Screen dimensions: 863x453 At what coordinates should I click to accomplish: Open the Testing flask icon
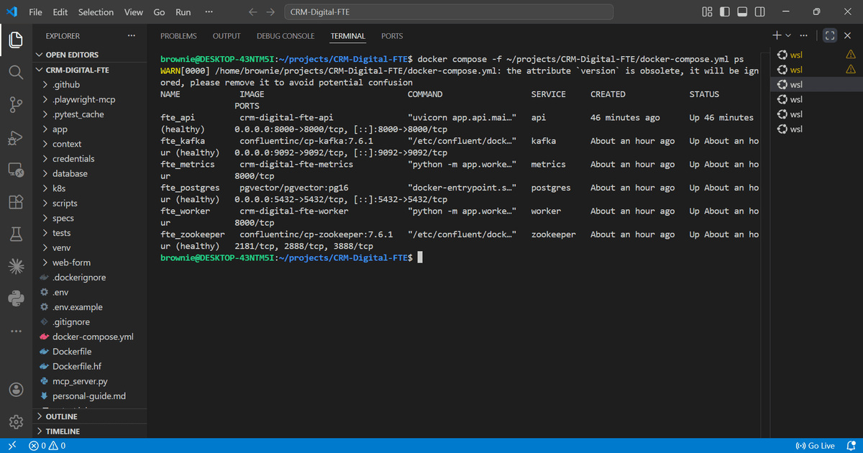click(16, 232)
